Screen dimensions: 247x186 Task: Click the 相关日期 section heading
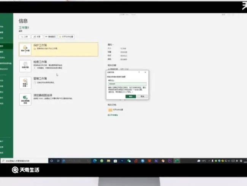112,65
